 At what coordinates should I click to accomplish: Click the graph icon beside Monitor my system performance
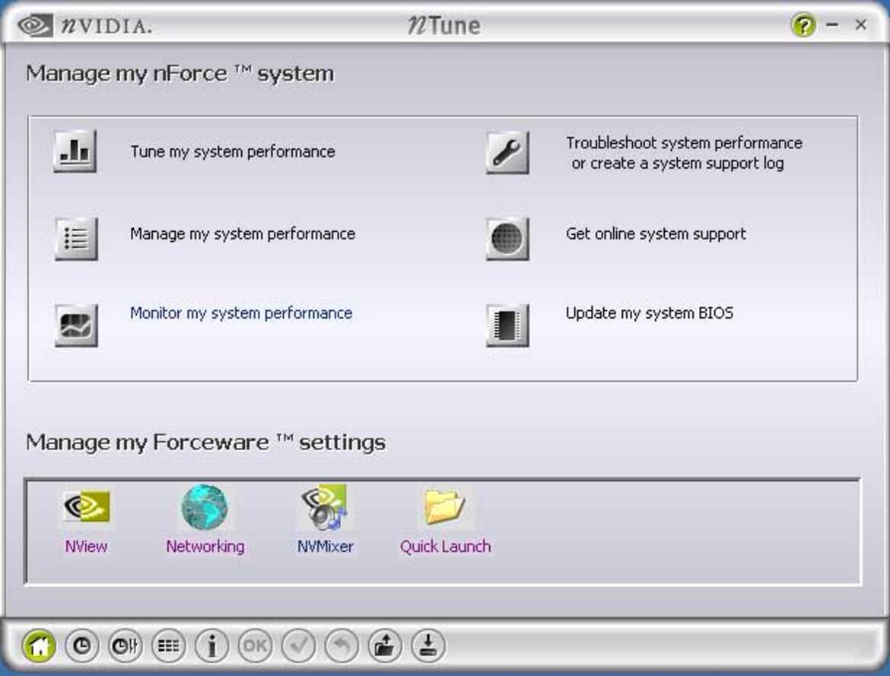[76, 325]
